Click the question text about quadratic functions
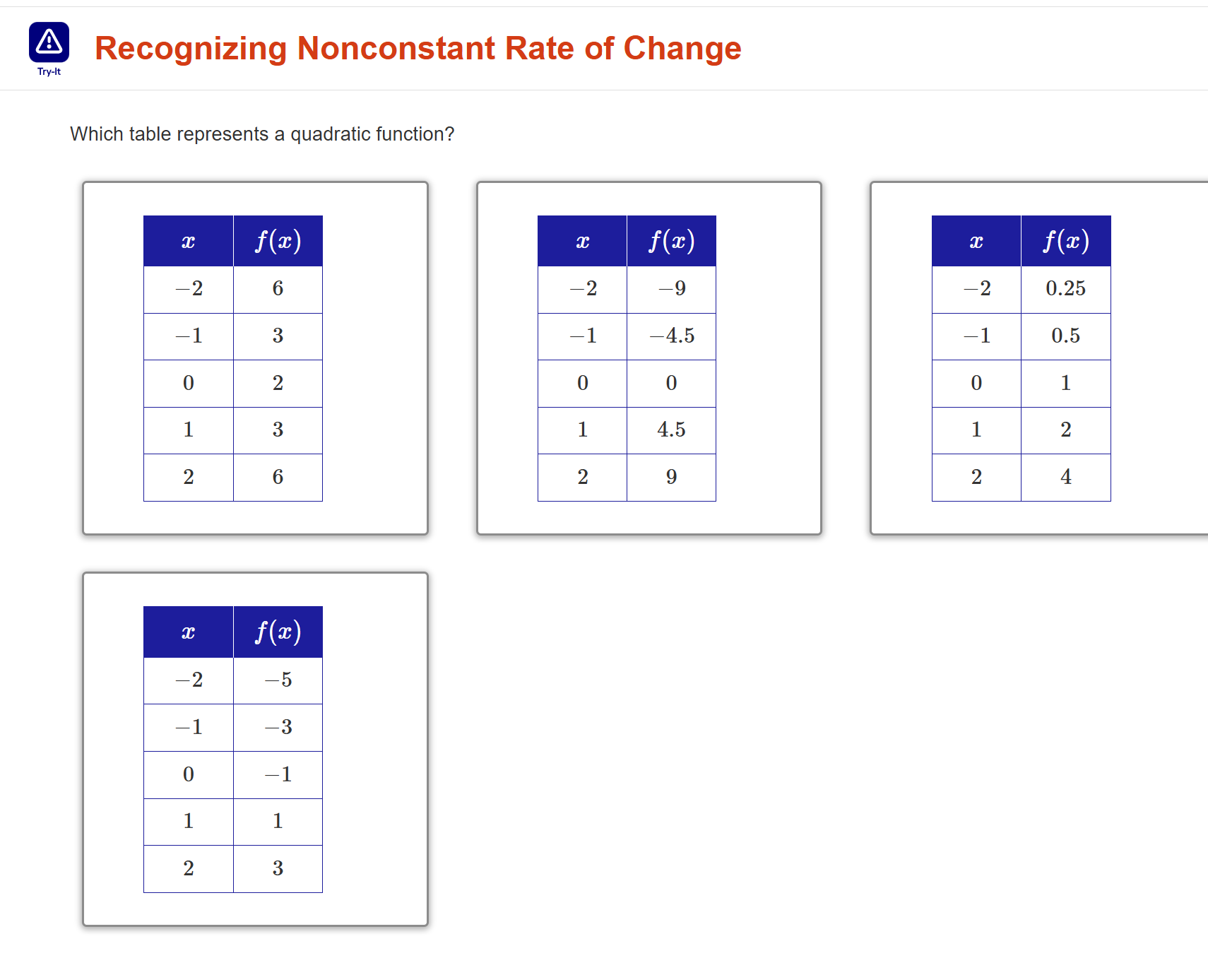 [x=262, y=134]
